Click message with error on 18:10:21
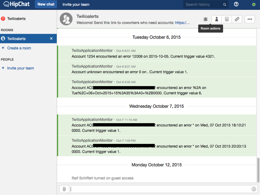The height and width of the screenshot is (195, 260). click(157, 125)
